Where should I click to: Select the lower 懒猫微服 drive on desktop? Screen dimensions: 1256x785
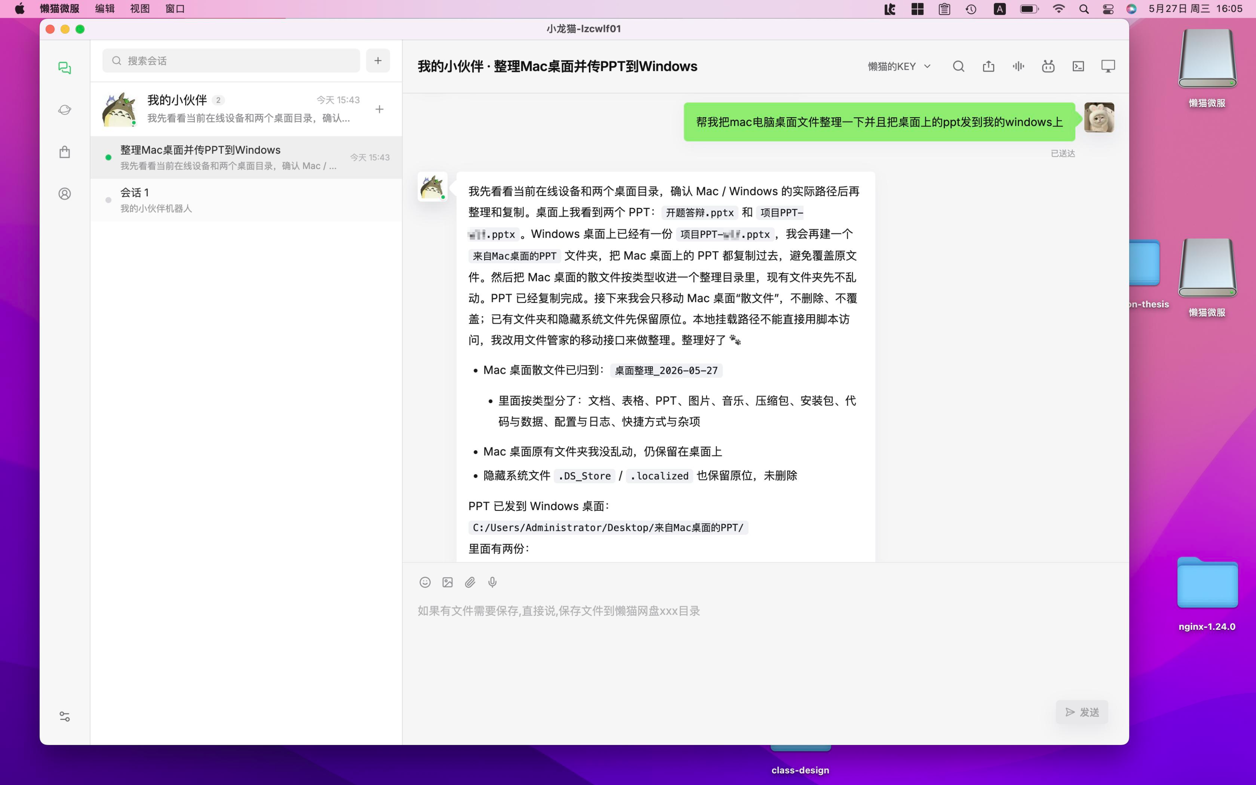click(x=1207, y=278)
